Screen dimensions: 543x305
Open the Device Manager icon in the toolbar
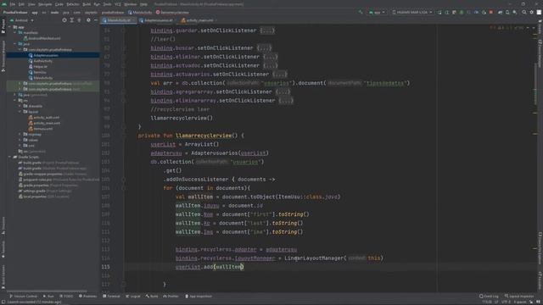507,12
